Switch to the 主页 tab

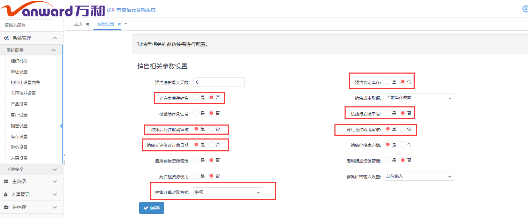pyautogui.click(x=78, y=24)
